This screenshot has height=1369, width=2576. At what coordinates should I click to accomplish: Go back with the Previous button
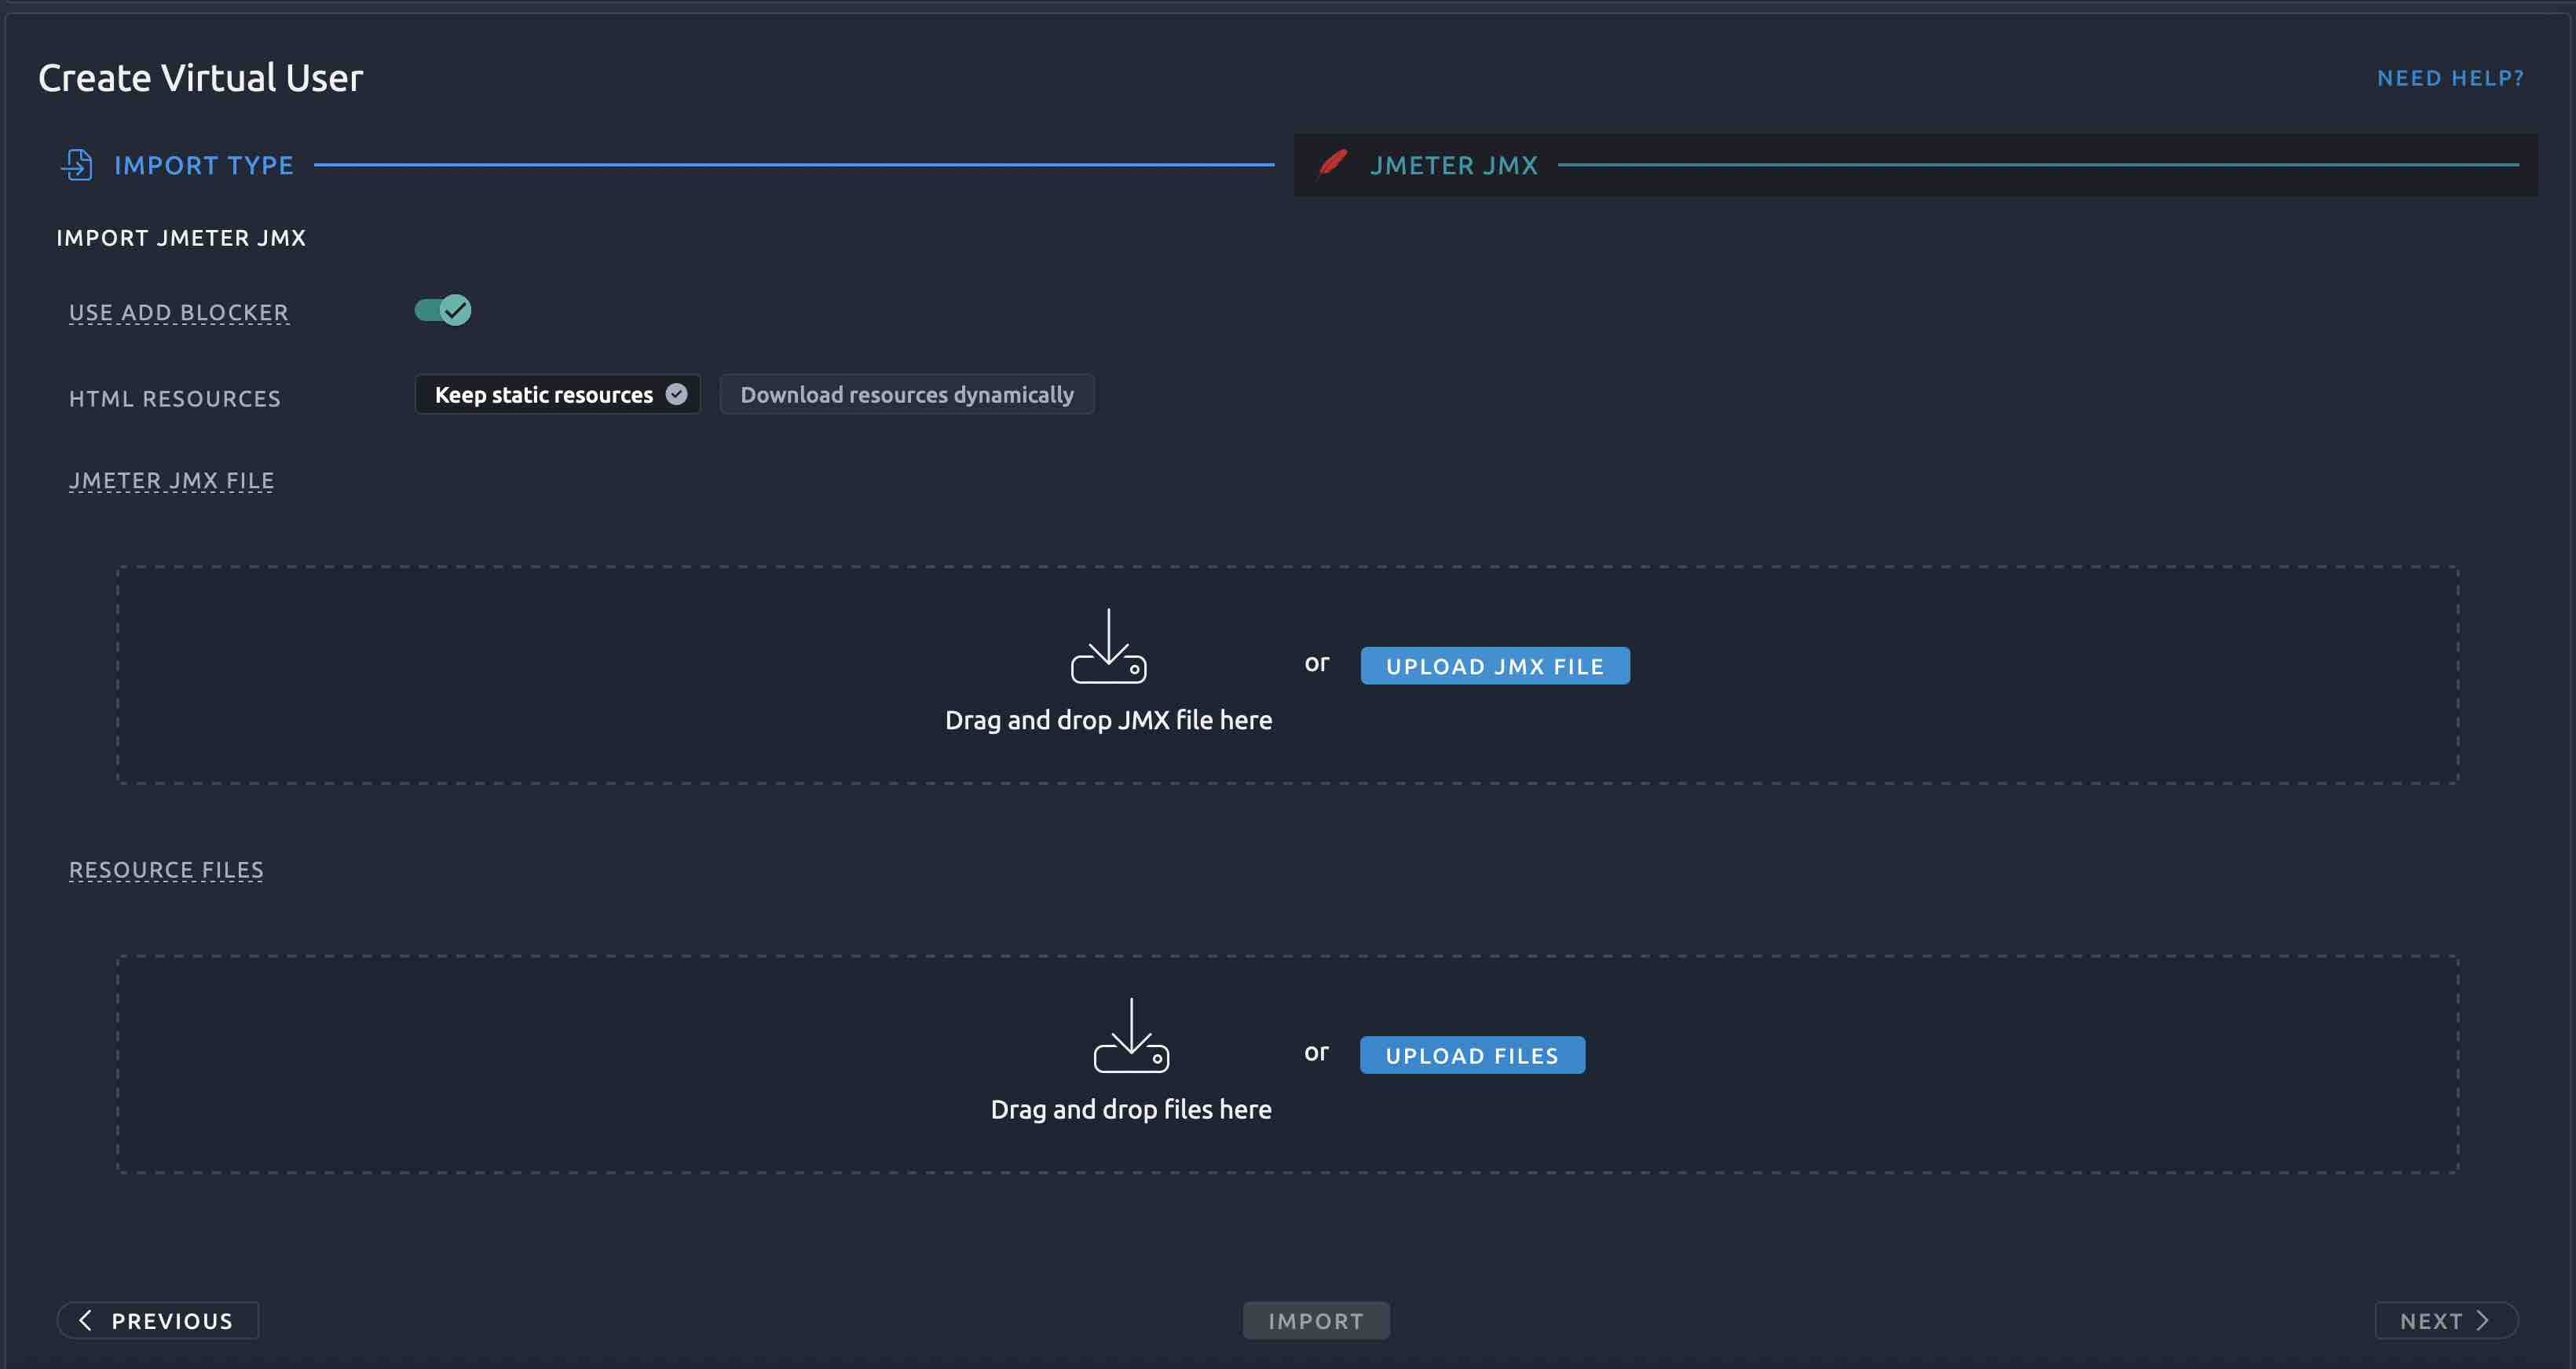click(158, 1321)
